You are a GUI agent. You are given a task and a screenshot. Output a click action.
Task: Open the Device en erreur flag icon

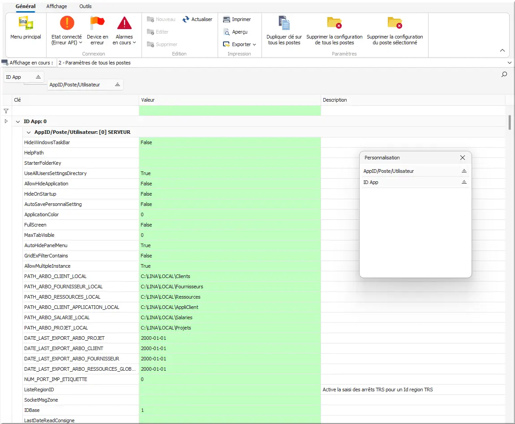coord(97,23)
